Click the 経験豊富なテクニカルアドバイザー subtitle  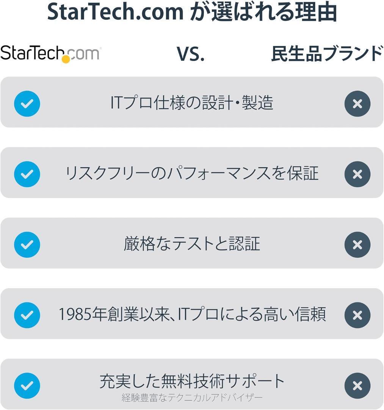click(192, 398)
